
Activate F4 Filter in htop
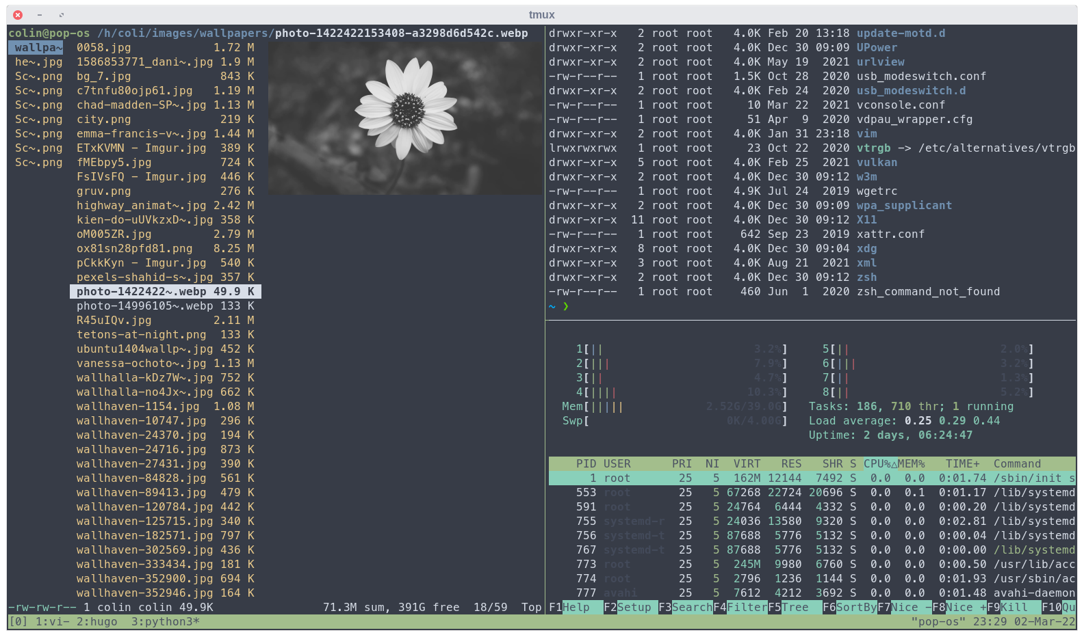[740, 608]
